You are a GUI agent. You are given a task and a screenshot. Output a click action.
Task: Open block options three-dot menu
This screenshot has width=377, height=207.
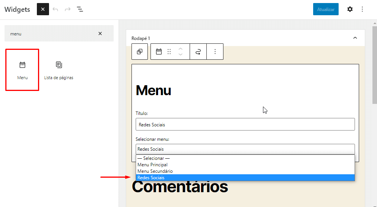click(x=215, y=52)
